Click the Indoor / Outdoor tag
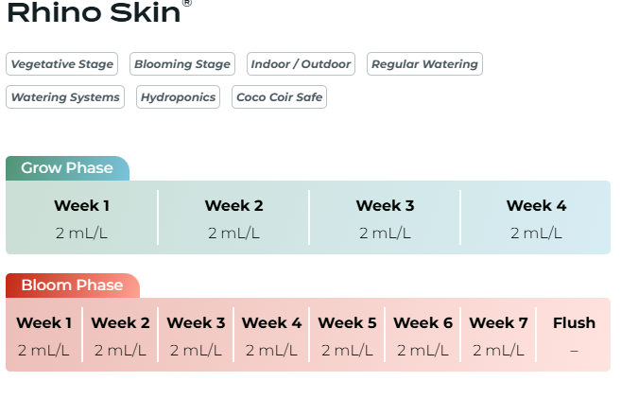 [x=301, y=64]
